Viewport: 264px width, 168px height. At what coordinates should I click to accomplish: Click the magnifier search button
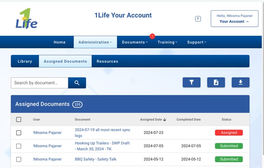pyautogui.click(x=77, y=83)
